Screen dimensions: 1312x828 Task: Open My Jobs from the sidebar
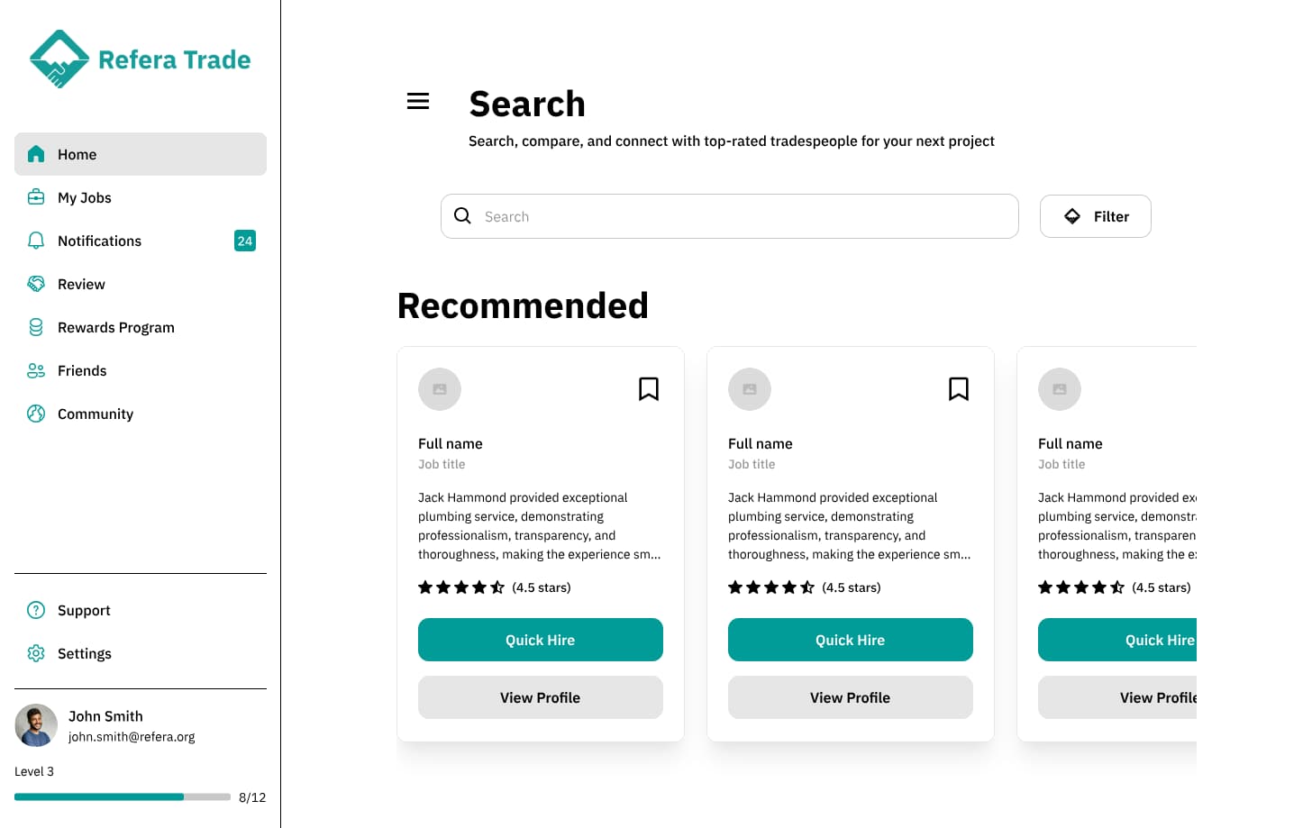pos(85,197)
